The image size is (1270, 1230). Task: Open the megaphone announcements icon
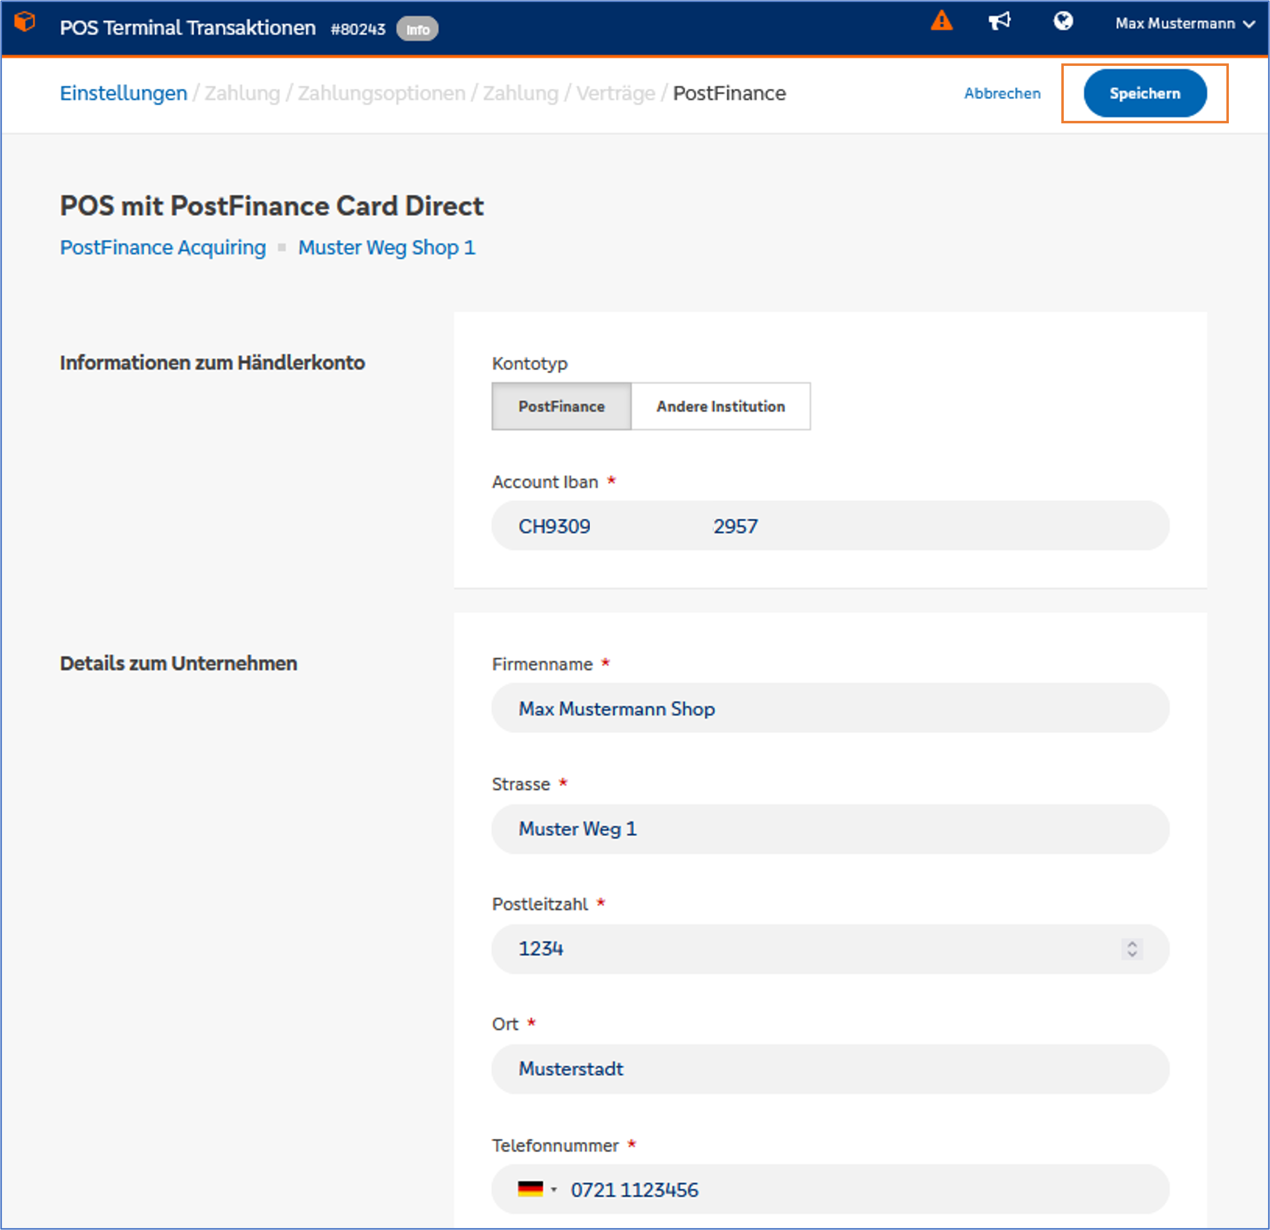coord(1000,21)
